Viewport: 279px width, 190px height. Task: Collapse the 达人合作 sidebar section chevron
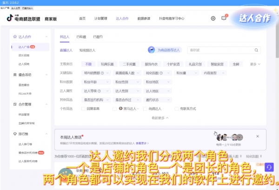(x=46, y=37)
